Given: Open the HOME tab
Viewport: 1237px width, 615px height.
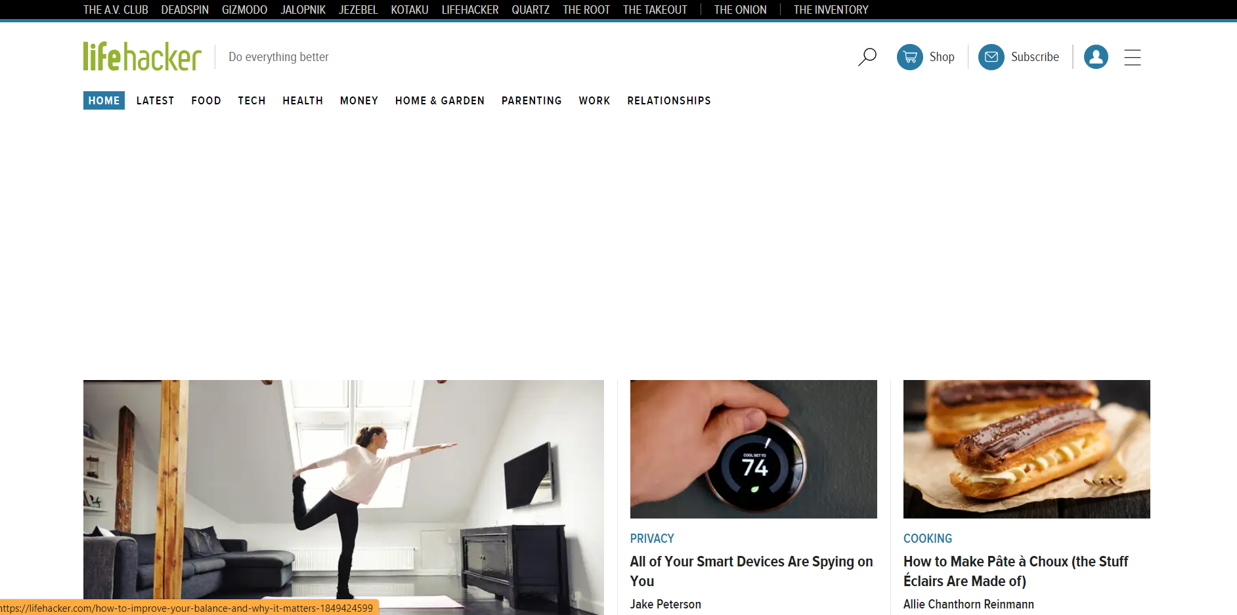Looking at the screenshot, I should pyautogui.click(x=103, y=100).
